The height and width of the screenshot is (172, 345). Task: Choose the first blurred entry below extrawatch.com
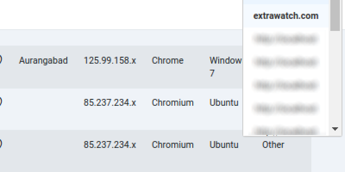286,39
